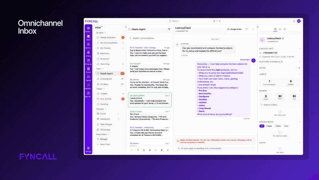Open SLA At Risk tickets

[x=110, y=99]
